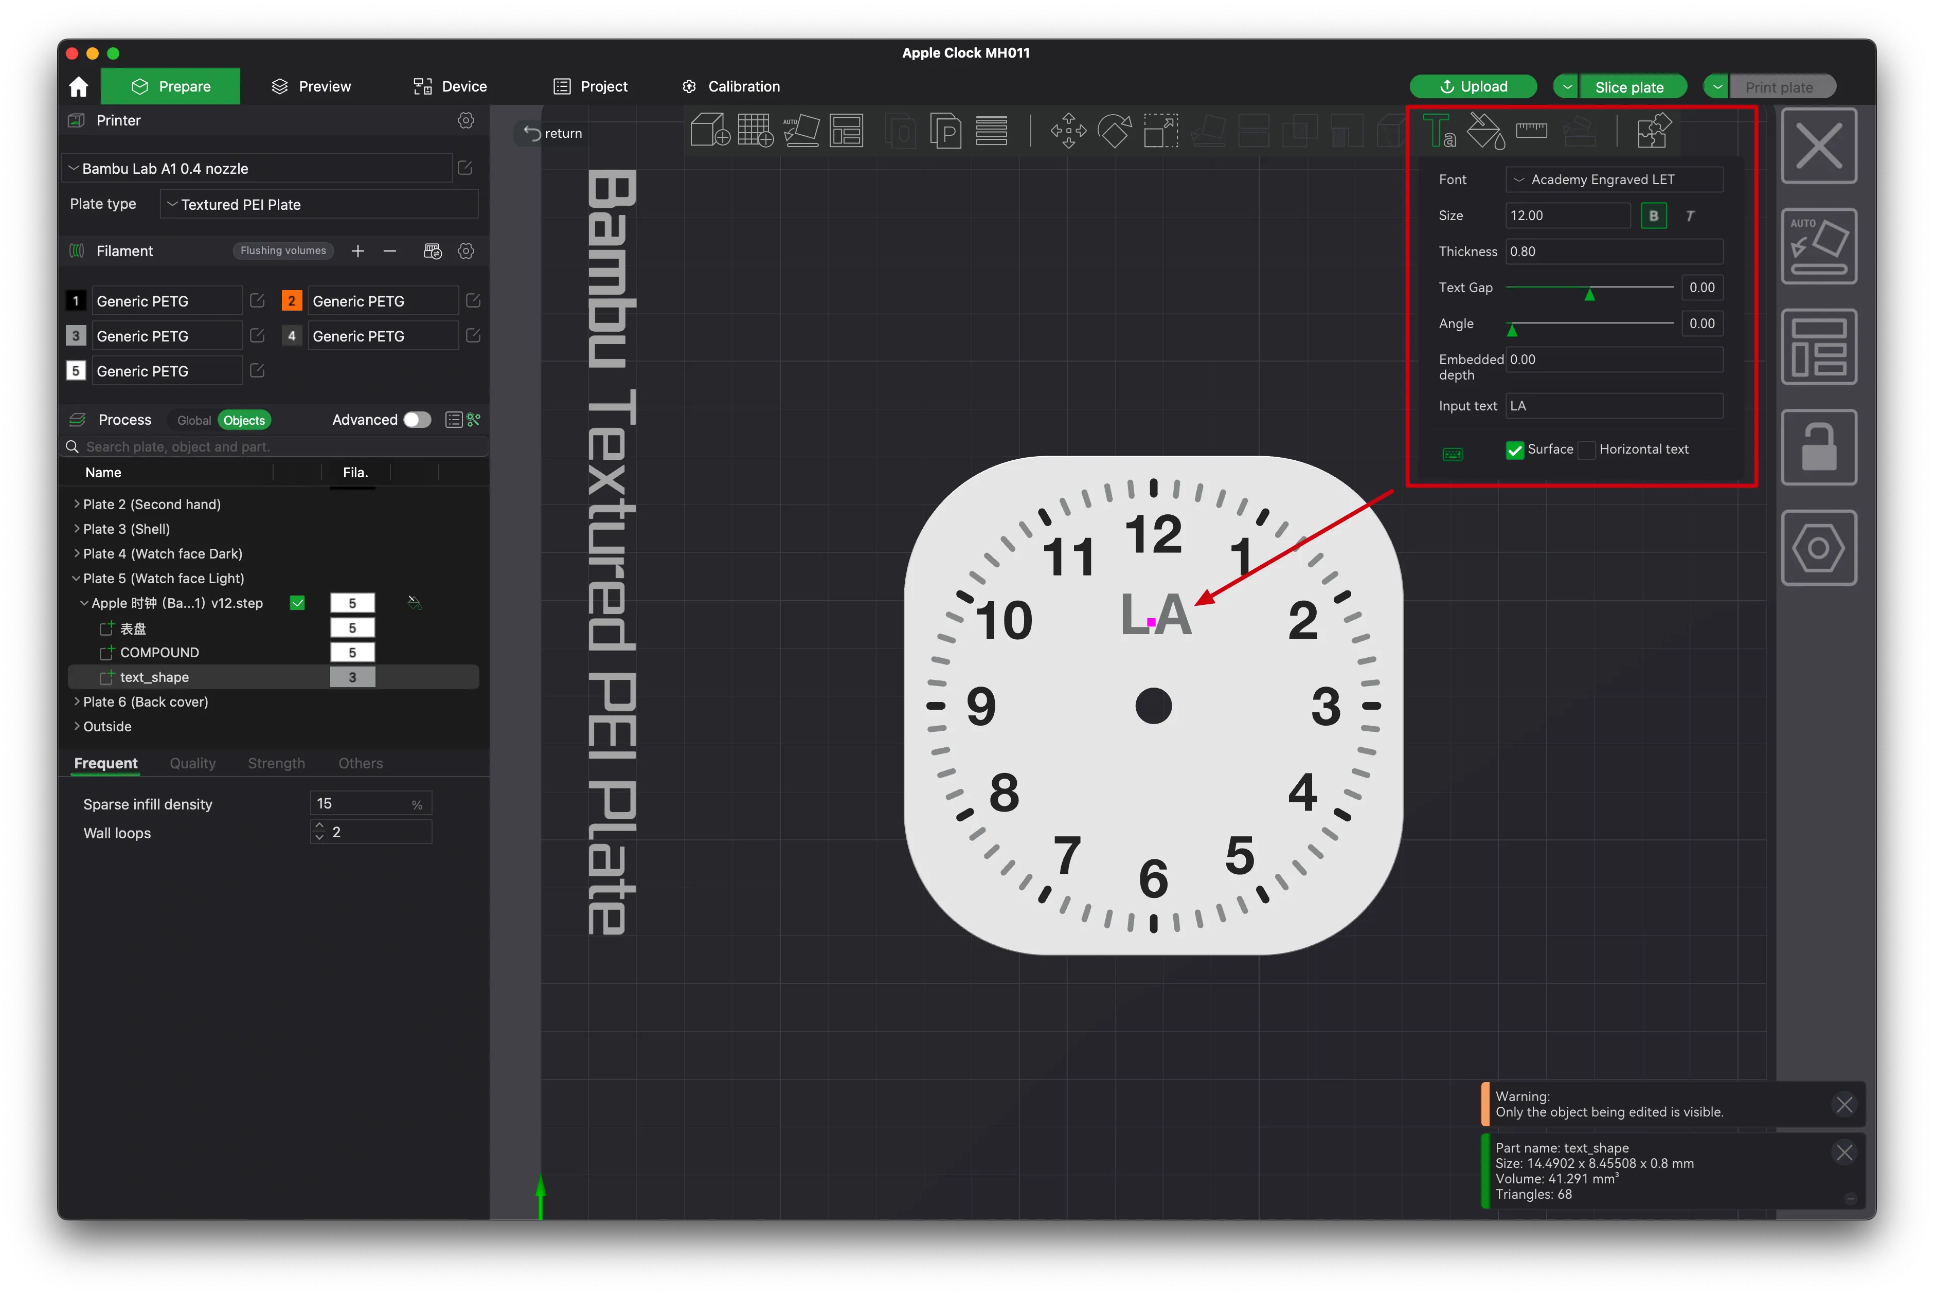Select the Add object cube tool
The image size is (1934, 1296).
[710, 131]
